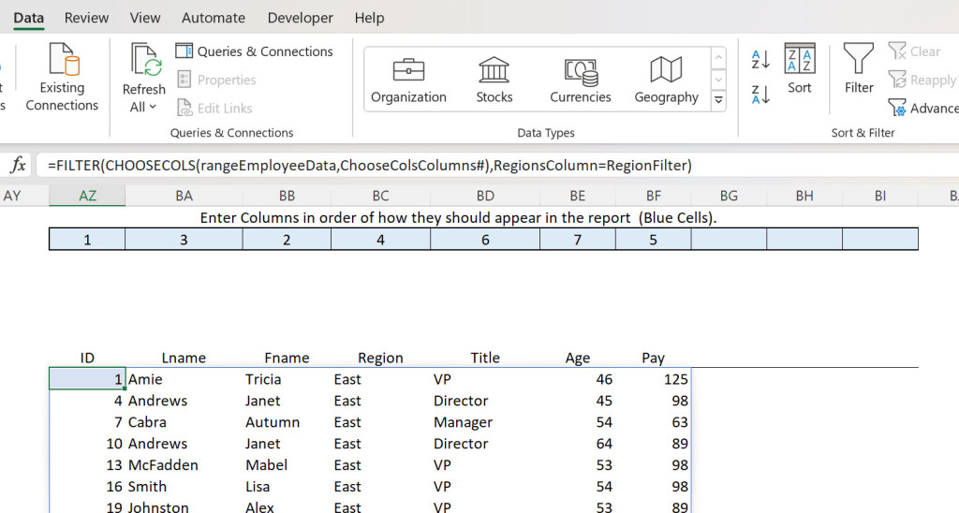Select column header BD
The width and height of the screenshot is (959, 513).
(485, 196)
